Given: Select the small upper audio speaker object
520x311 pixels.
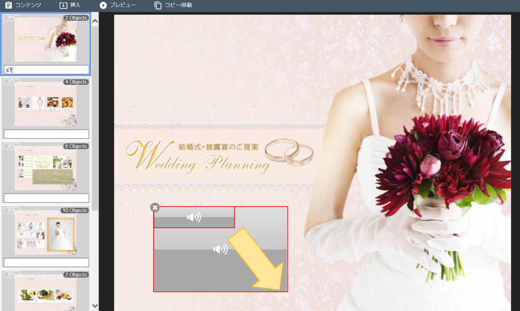Looking at the screenshot, I should pos(194,217).
